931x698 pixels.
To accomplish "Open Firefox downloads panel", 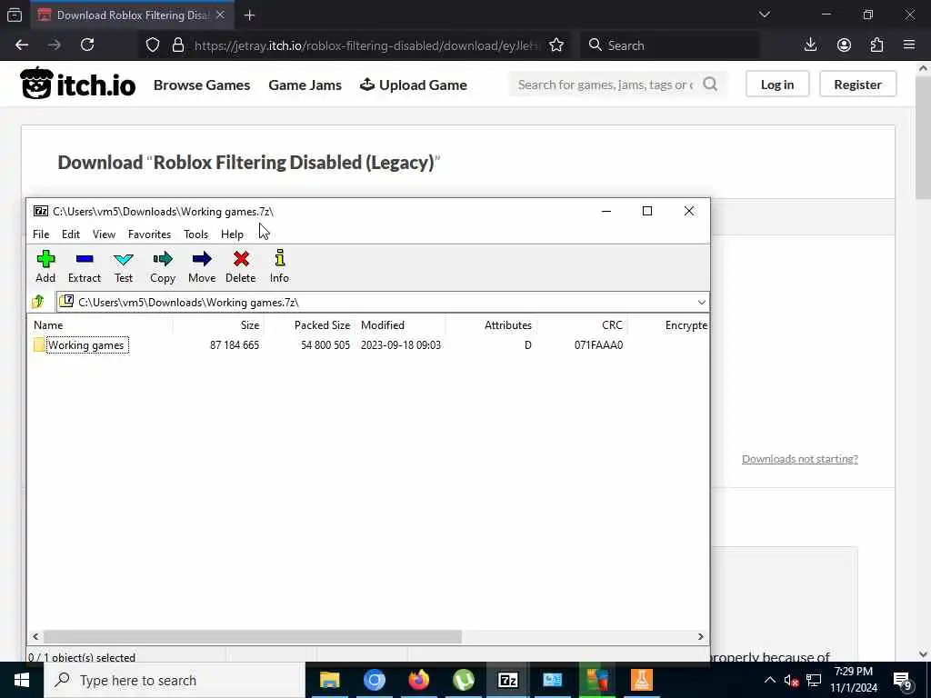I will point(810,45).
